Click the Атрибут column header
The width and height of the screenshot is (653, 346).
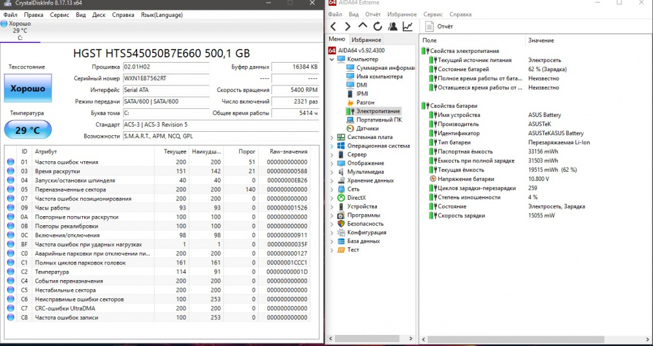[x=46, y=151]
